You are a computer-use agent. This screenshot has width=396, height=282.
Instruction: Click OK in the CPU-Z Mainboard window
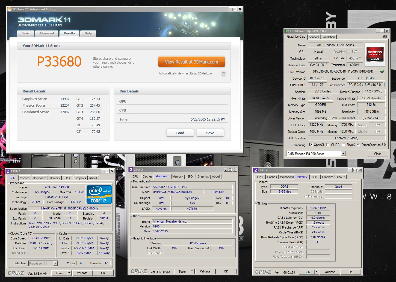coord(226,271)
